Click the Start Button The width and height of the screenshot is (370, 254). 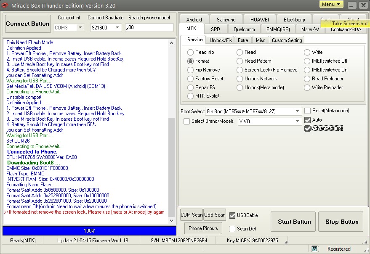293,222
